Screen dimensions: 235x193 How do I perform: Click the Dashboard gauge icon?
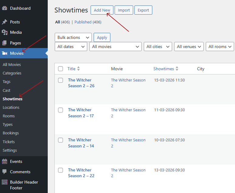tap(5, 8)
